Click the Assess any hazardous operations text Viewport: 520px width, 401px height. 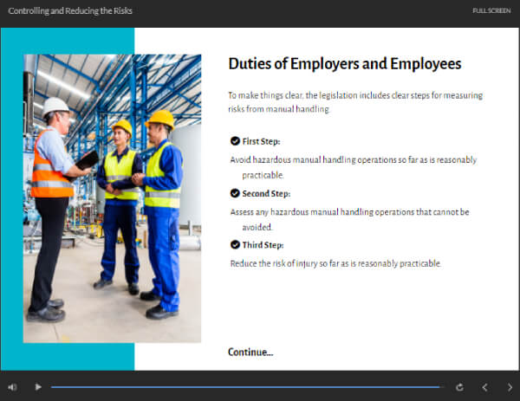click(x=349, y=219)
